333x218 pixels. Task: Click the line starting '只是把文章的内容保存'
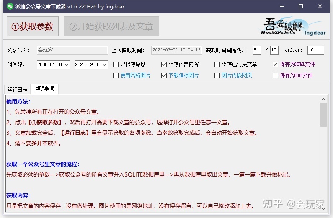(130, 206)
